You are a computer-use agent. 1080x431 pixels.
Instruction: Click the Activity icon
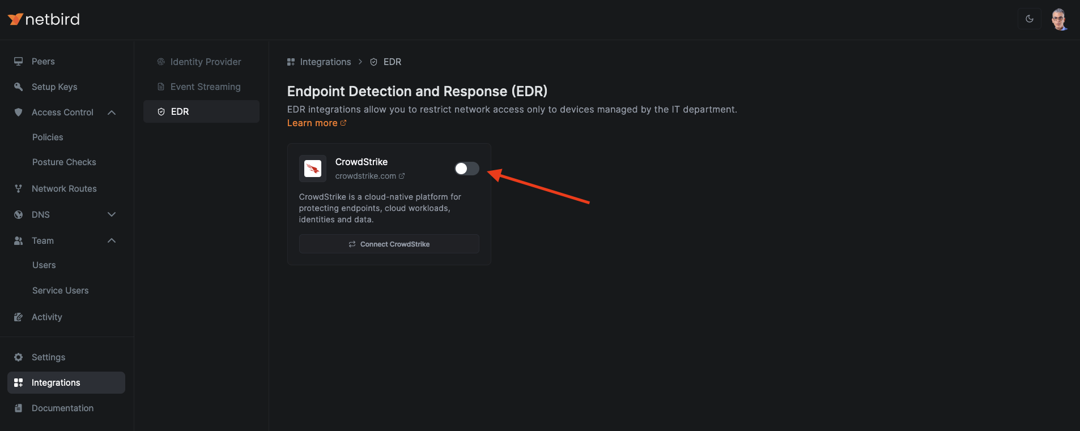coord(19,317)
